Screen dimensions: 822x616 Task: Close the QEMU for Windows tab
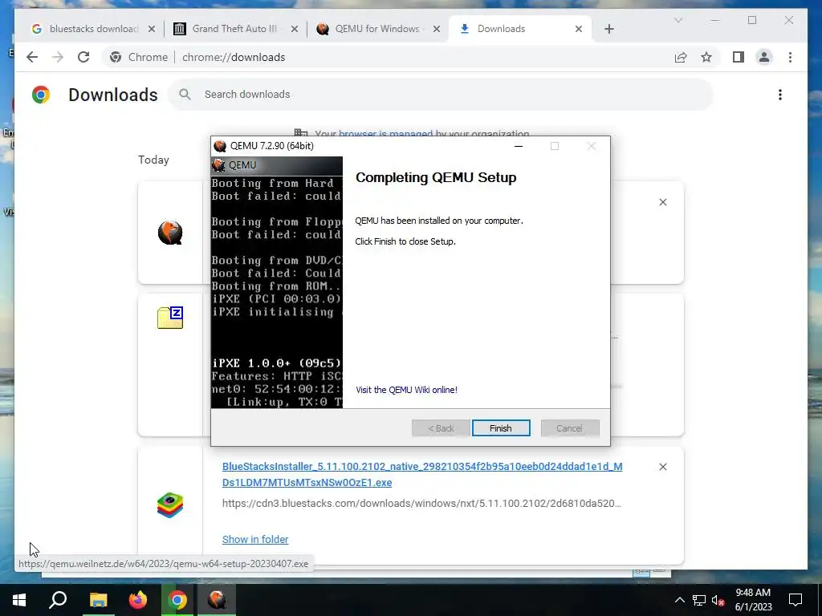[436, 29]
